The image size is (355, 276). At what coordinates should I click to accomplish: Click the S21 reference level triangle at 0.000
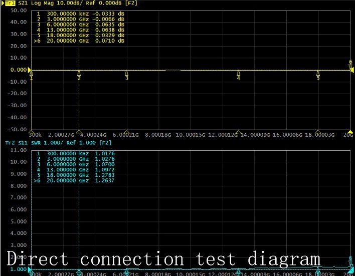coord(29,70)
